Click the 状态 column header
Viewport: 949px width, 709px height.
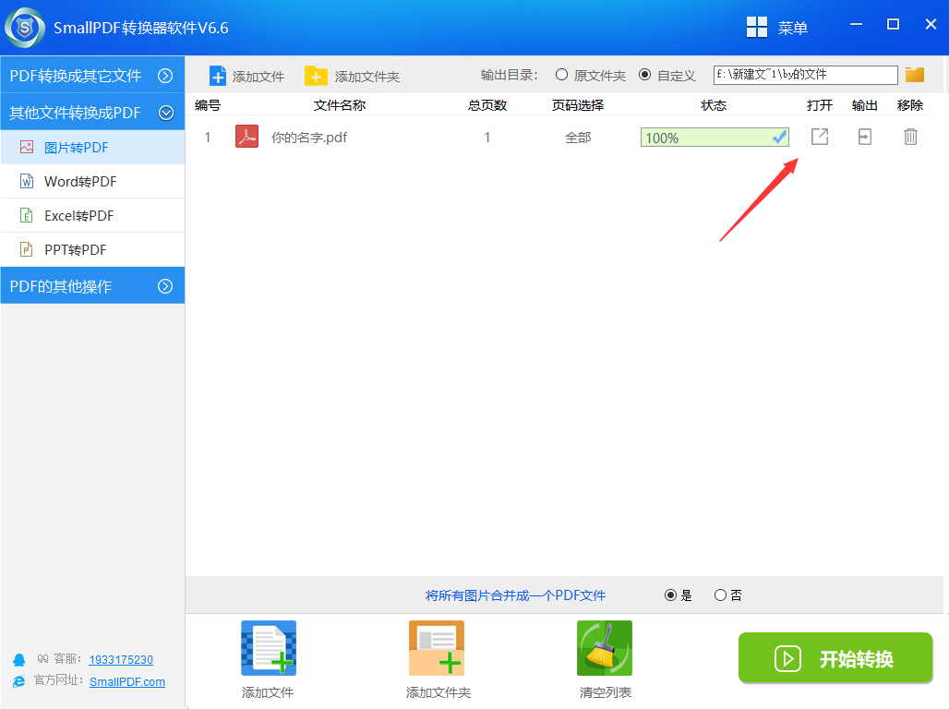[714, 105]
